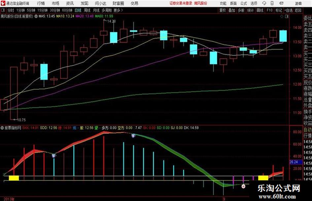
Task: Click the panel layout icon left of 分时
Action: pos(3,10)
